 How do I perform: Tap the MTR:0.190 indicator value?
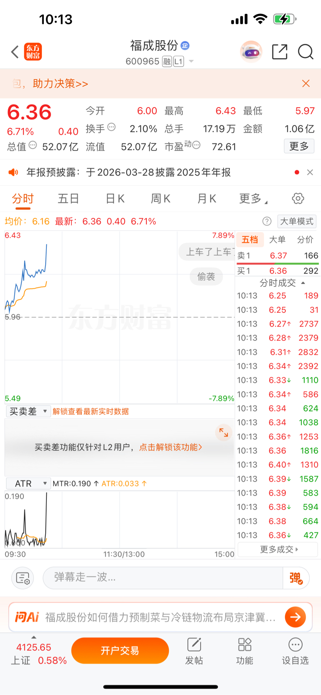pos(76,483)
